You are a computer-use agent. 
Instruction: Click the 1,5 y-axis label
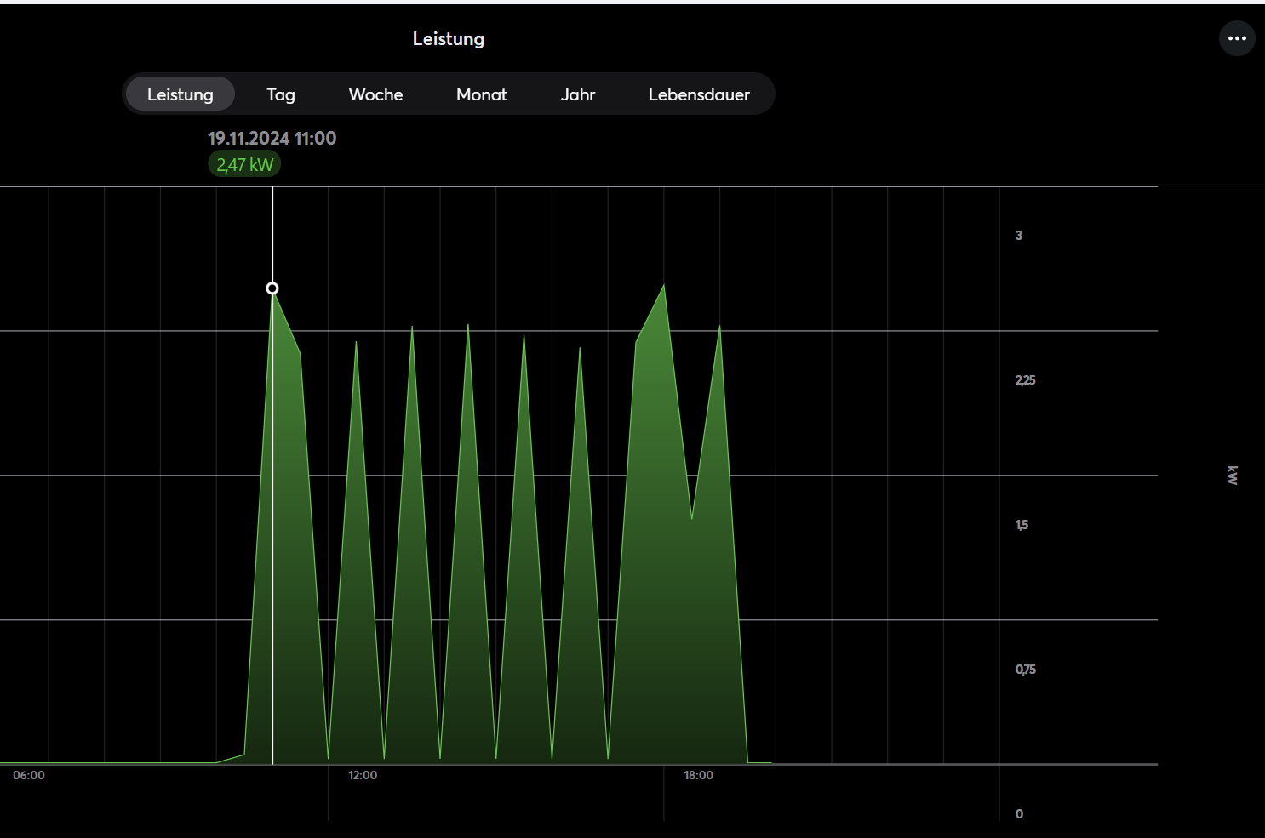[x=1022, y=525]
